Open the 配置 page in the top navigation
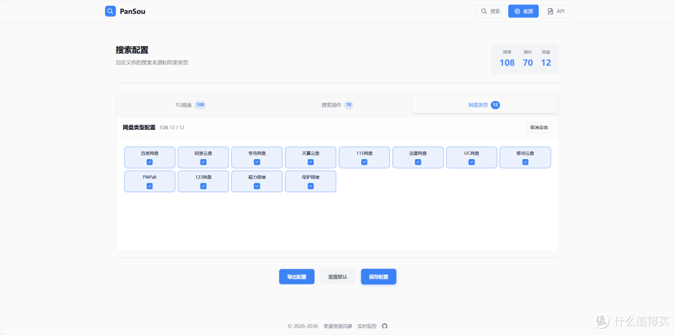The image size is (675, 335). pos(523,11)
